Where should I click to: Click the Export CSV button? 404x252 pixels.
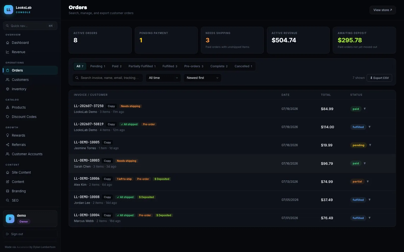379,78
